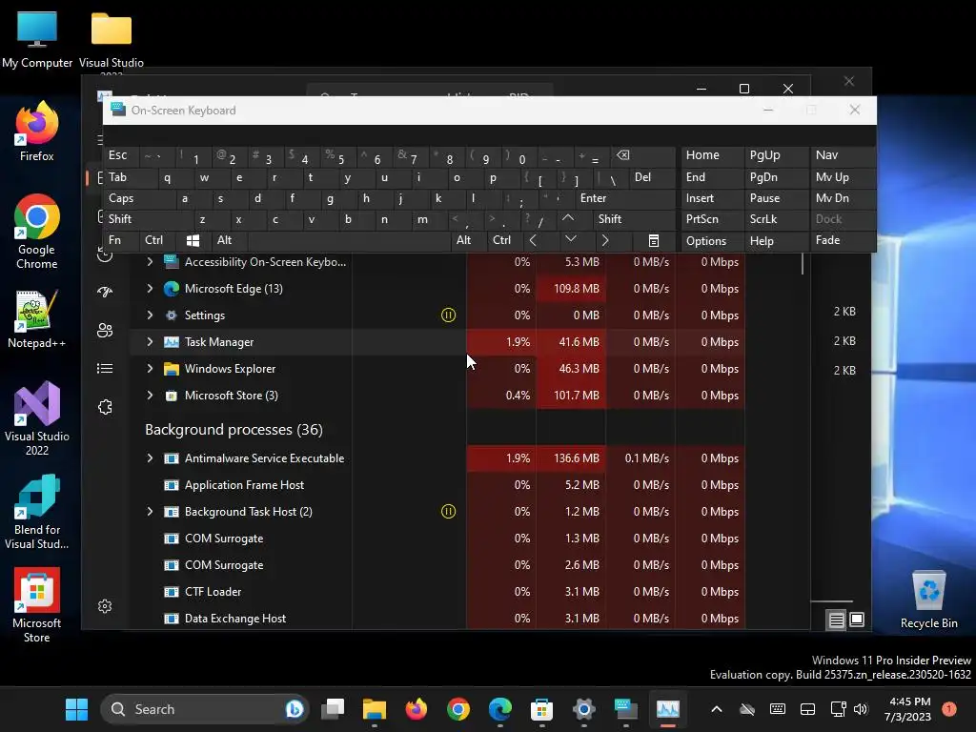Image resolution: width=976 pixels, height=732 pixels.
Task: Click the volume icon in system tray
Action: coord(861,709)
